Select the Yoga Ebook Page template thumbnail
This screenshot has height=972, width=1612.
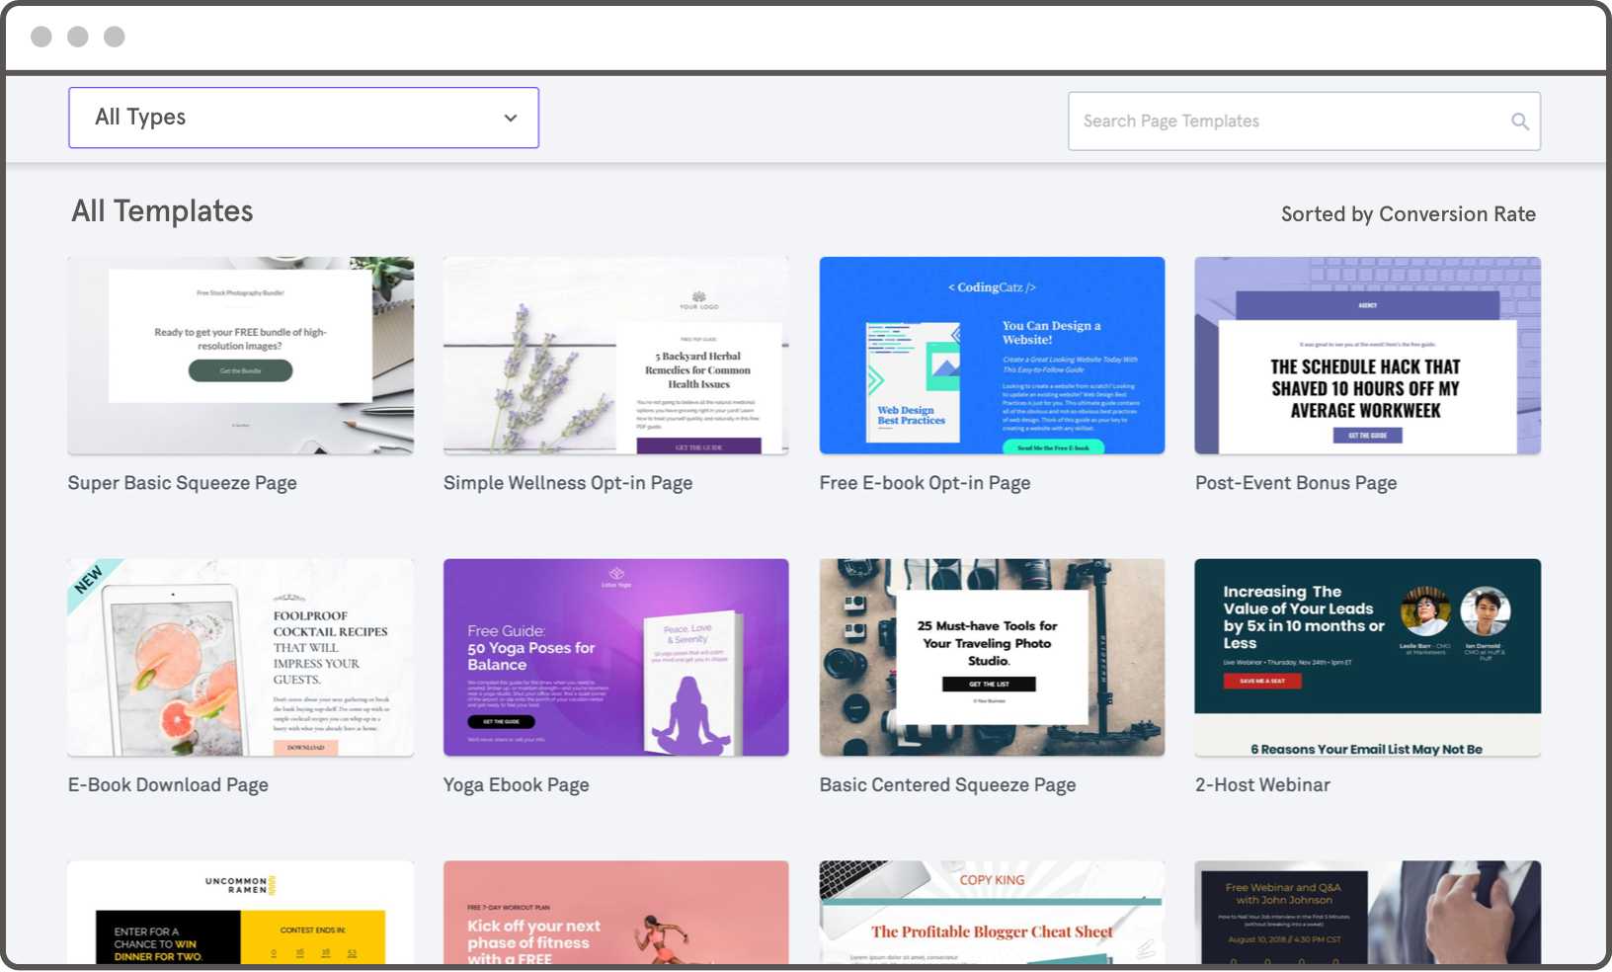click(615, 657)
